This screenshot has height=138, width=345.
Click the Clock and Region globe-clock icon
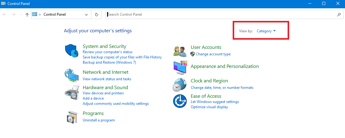tap(180, 85)
